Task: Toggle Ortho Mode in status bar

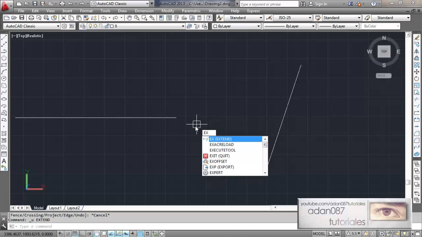Action: click(x=82, y=234)
